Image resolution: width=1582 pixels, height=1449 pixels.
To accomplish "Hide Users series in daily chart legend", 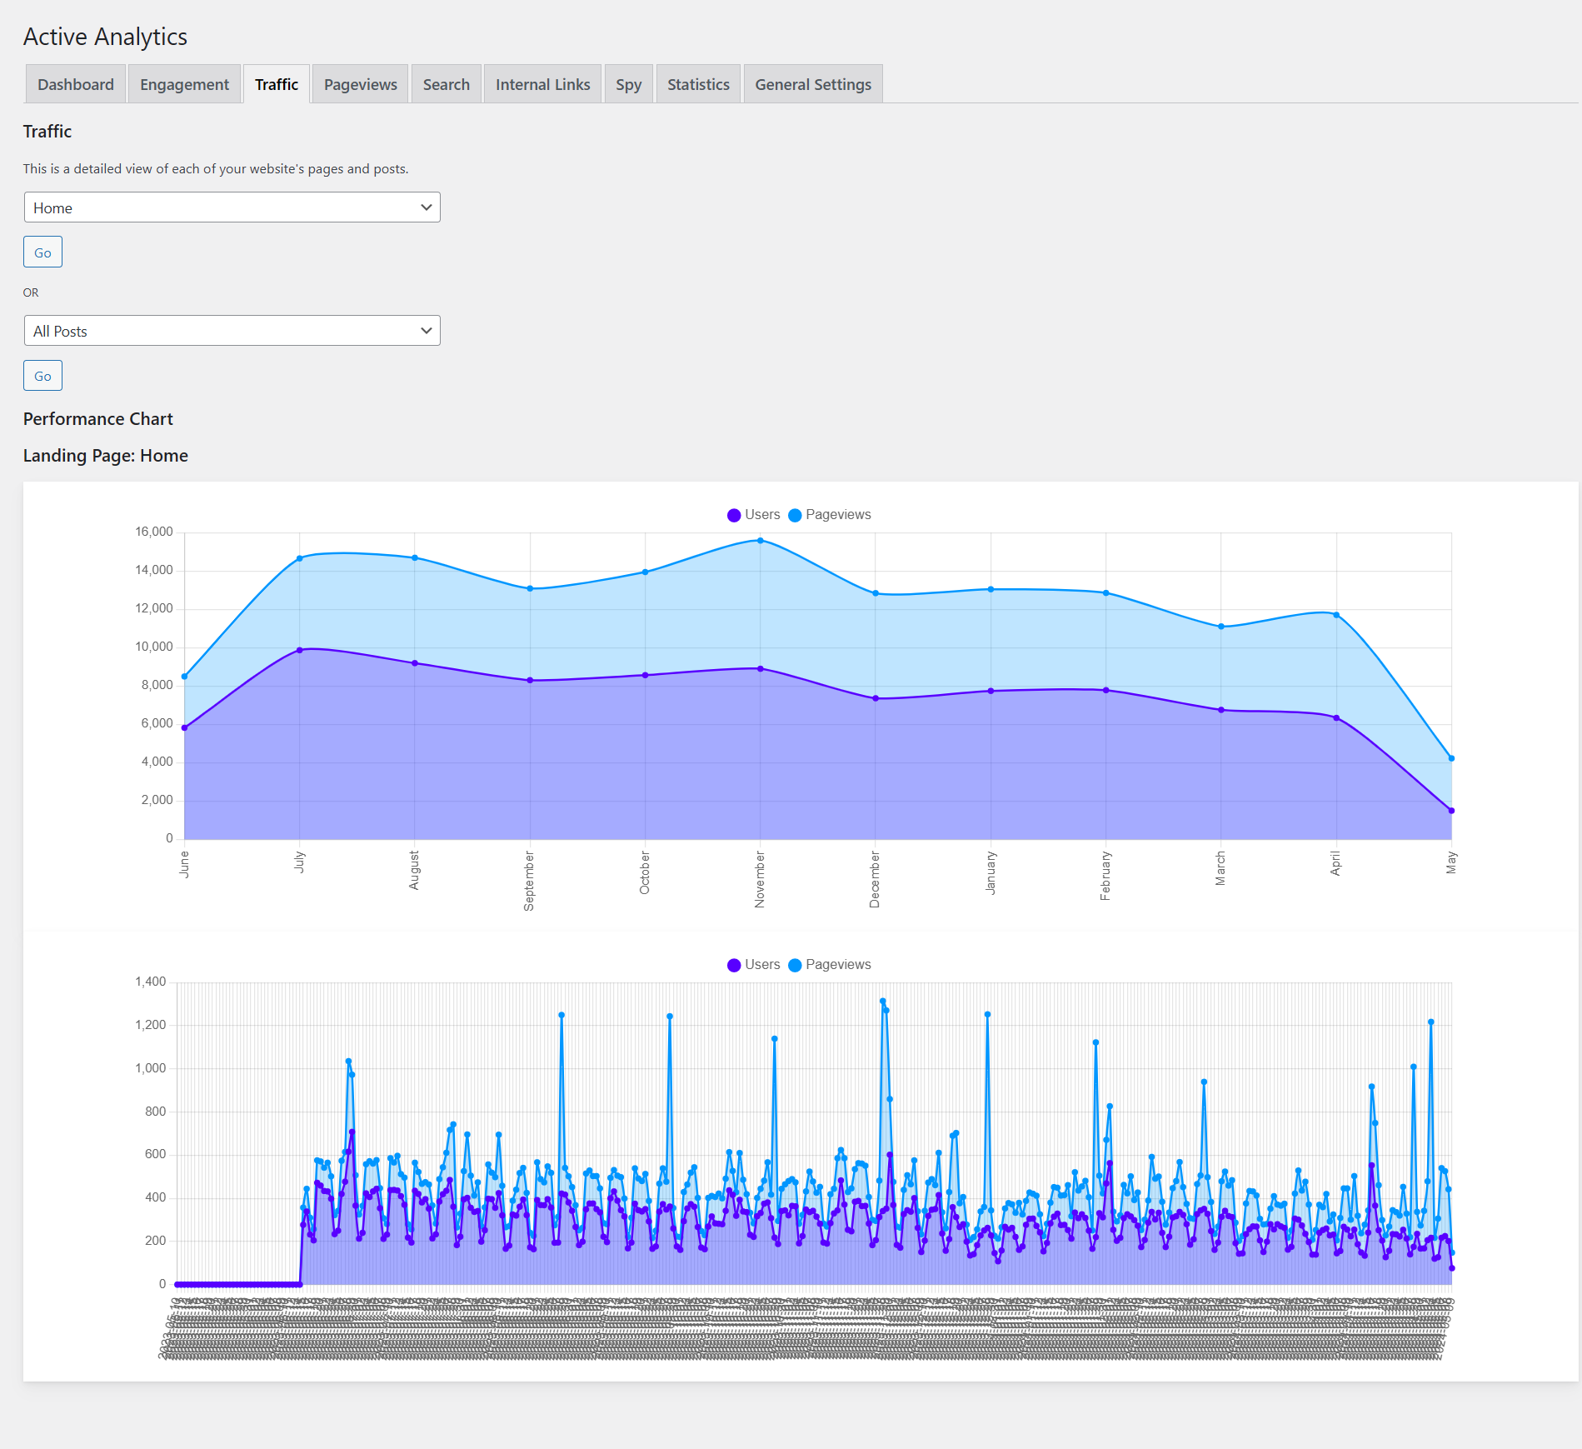I will click(x=753, y=965).
